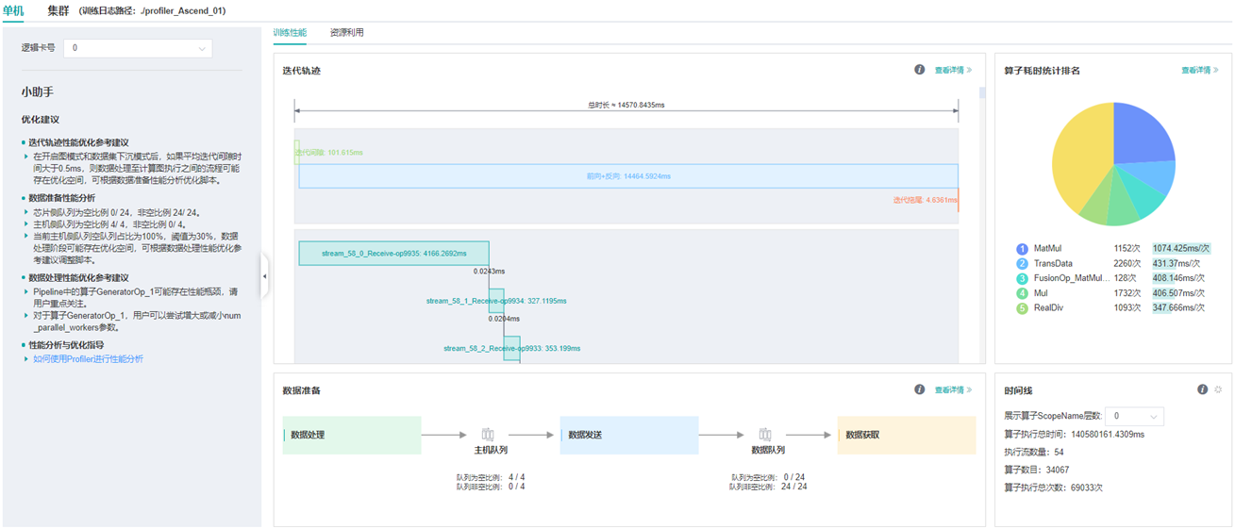Image resolution: width=1235 pixels, height=529 pixels.
Task: Click the stream_58_0_Receive-op9935 timeline bar
Action: [393, 253]
